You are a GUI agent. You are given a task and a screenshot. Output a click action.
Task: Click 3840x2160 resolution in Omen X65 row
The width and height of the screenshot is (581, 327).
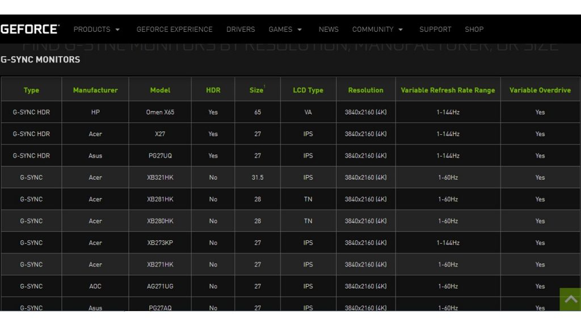point(366,112)
